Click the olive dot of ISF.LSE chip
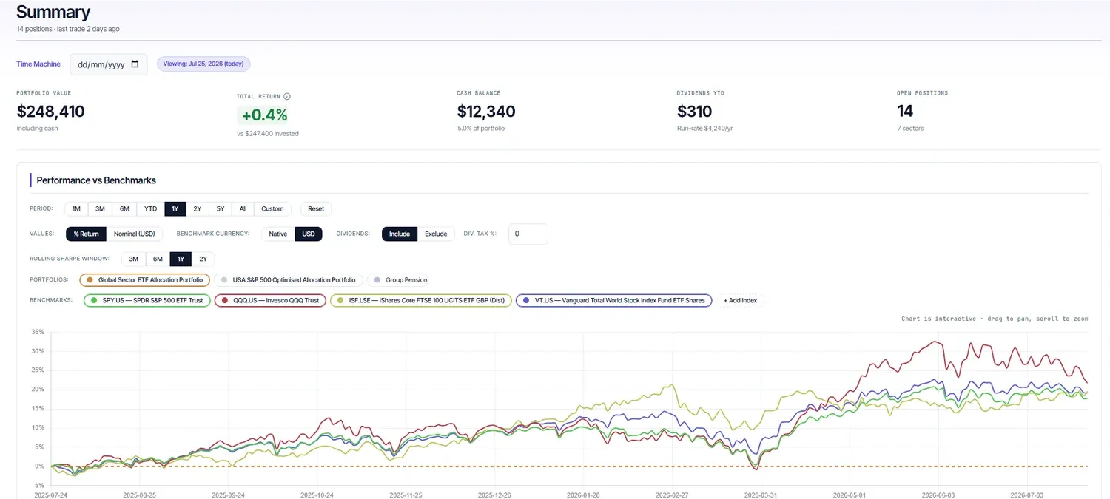 [x=340, y=301]
